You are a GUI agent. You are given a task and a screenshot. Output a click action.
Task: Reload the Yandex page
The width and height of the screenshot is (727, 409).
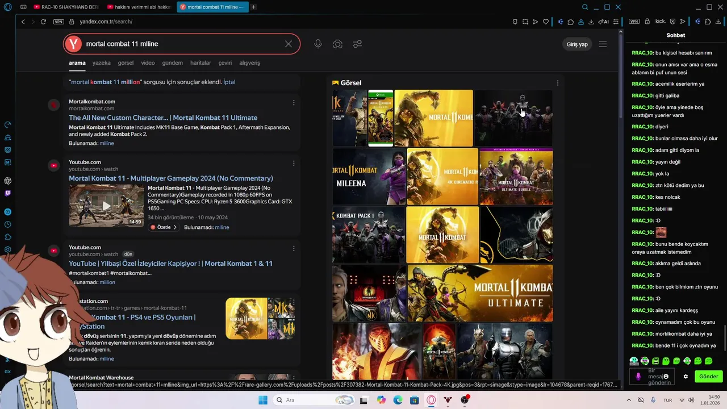point(43,22)
